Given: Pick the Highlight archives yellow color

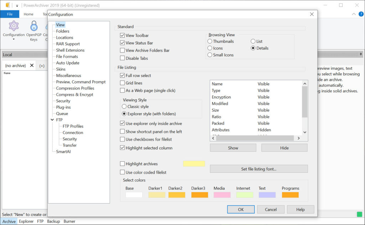Looking at the screenshot, I should click(x=194, y=164).
